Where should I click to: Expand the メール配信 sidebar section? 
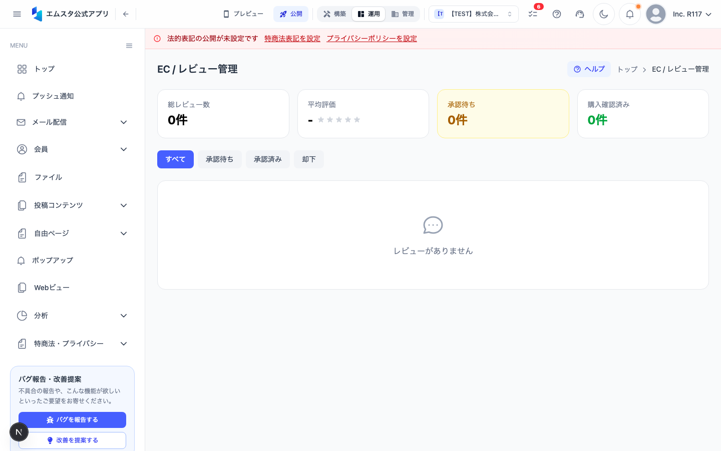tap(72, 122)
